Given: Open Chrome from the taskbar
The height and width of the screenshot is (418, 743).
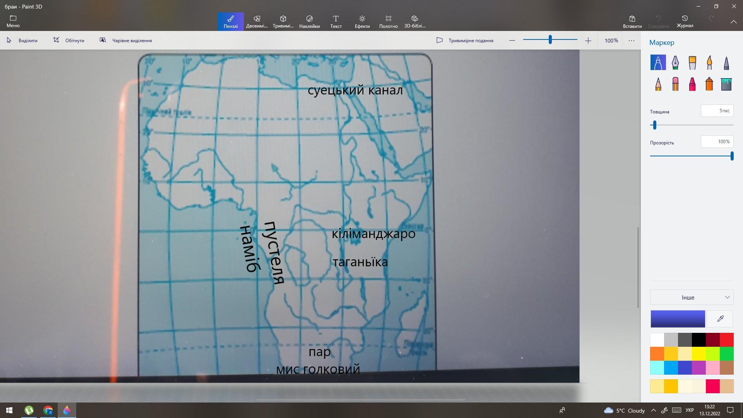Looking at the screenshot, I should [48, 410].
